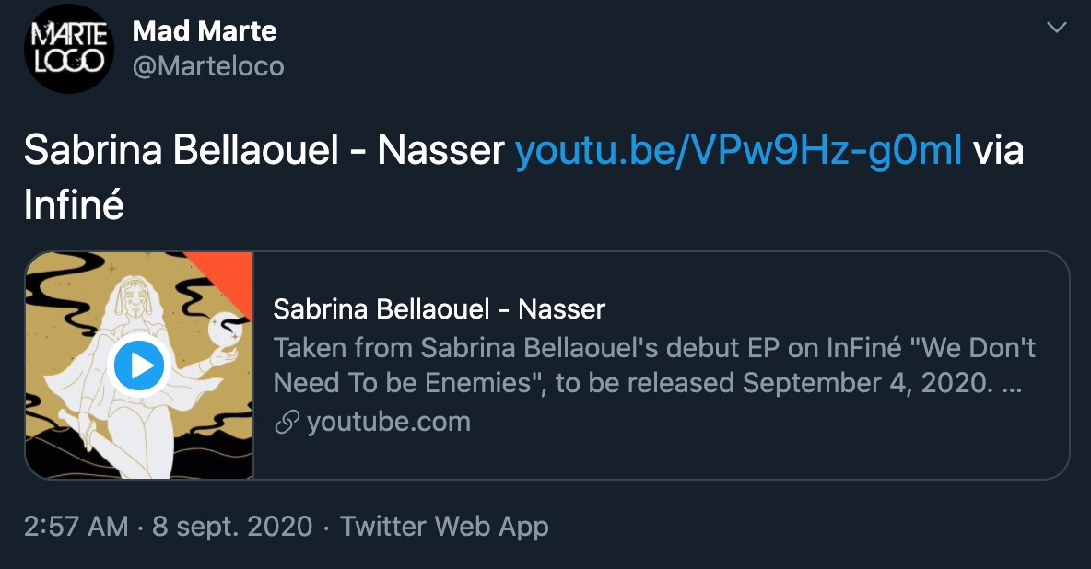Open the tweet options chevron menu
This screenshot has width=1091, height=569.
(x=1057, y=29)
